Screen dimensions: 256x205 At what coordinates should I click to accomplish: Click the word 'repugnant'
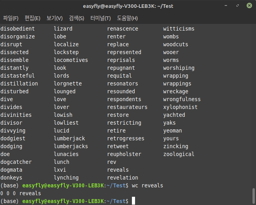[x=121, y=68]
